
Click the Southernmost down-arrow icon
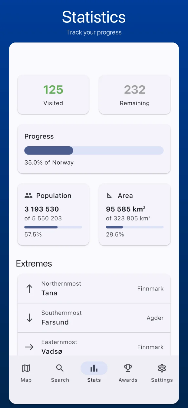(x=29, y=318)
